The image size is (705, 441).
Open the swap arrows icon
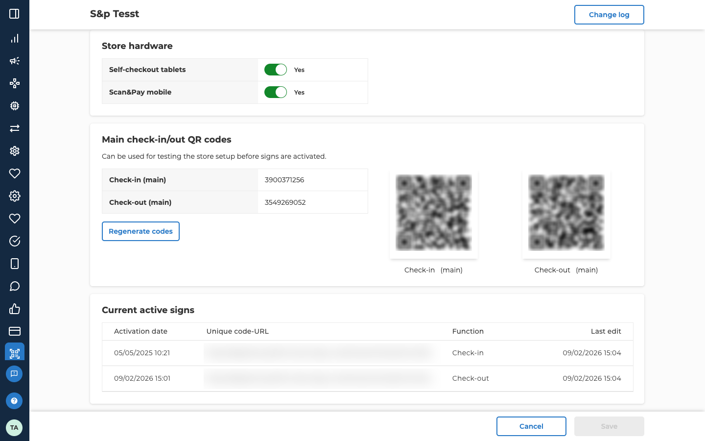(x=14, y=128)
